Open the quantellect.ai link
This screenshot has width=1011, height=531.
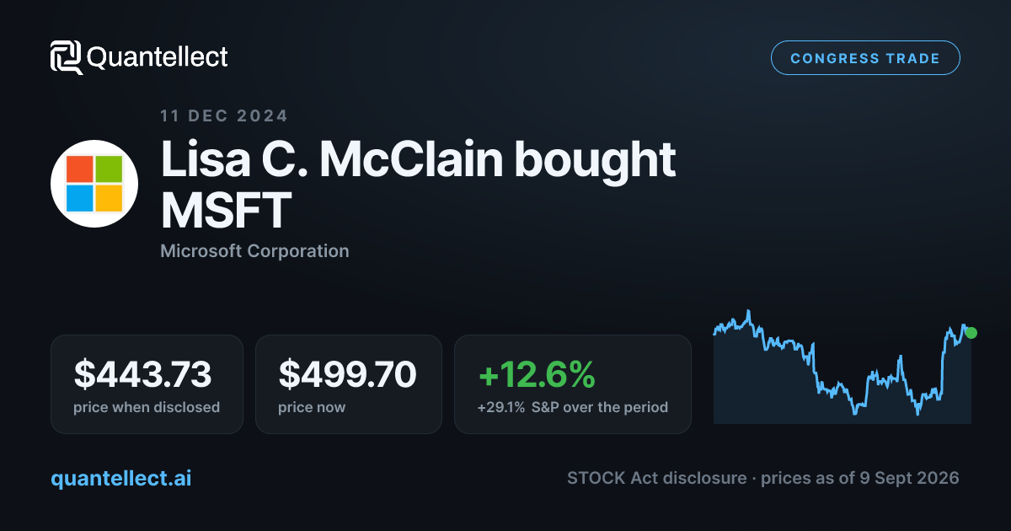(x=121, y=478)
